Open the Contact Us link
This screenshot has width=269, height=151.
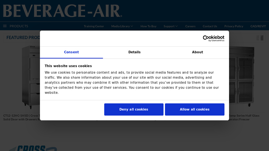coord(210,26)
